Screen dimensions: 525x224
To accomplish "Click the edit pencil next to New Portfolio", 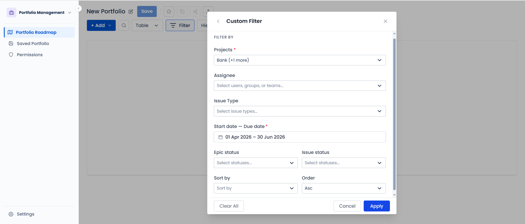I will tap(131, 11).
